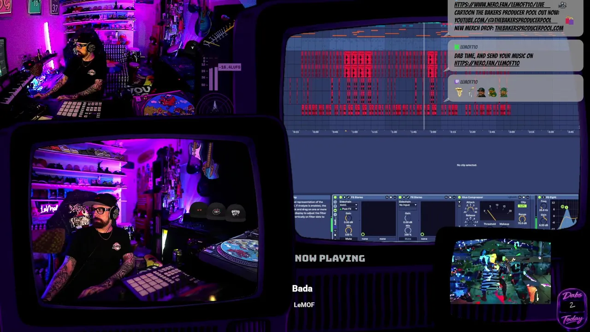Click wrench icon on first F6 Stereo header
This screenshot has height=332, width=590.
point(348,197)
